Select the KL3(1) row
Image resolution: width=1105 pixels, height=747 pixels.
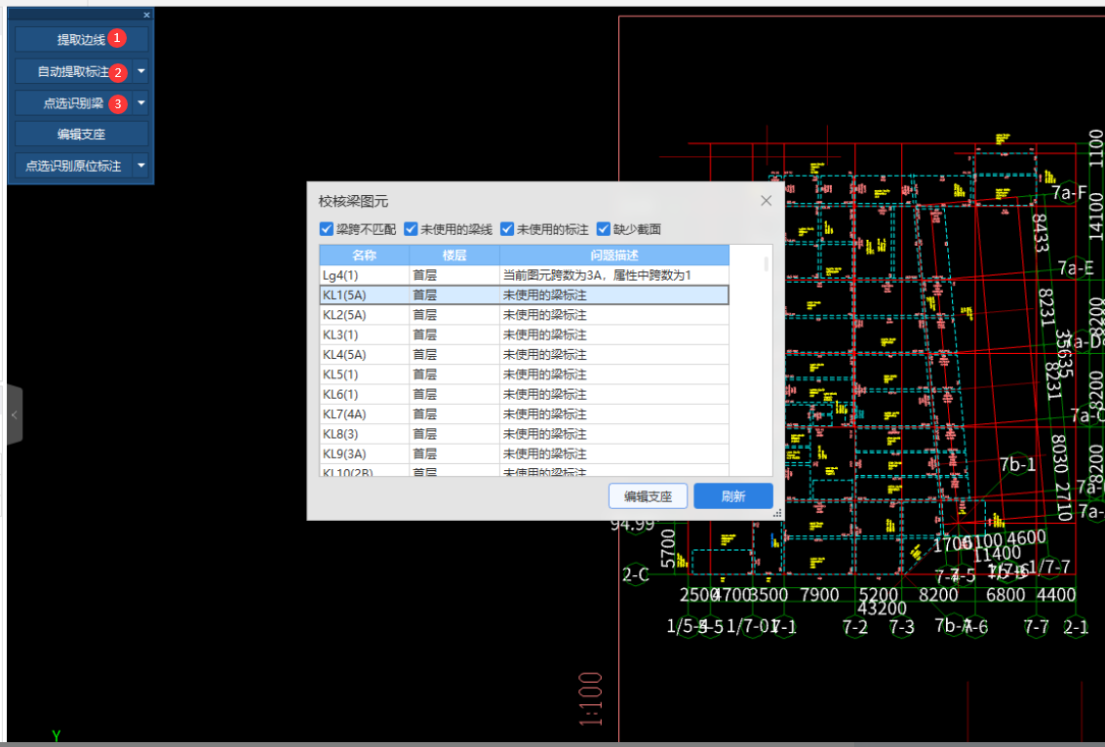pos(525,334)
